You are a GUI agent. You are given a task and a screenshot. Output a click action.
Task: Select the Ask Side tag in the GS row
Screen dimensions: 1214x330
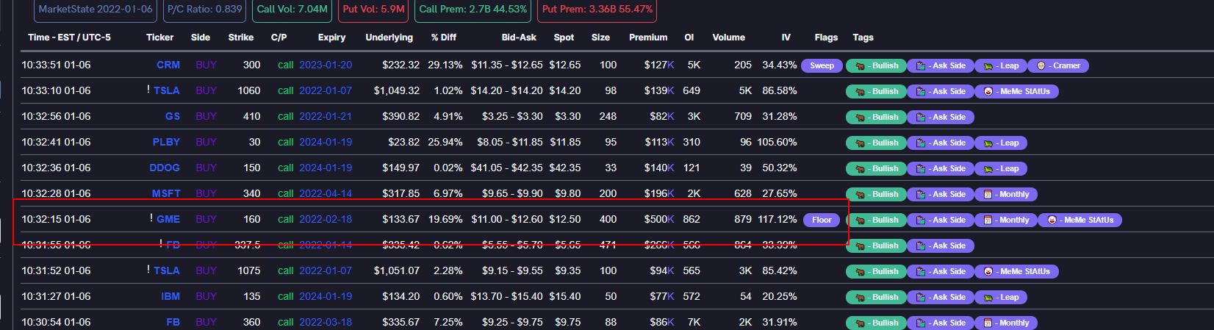tap(941, 117)
